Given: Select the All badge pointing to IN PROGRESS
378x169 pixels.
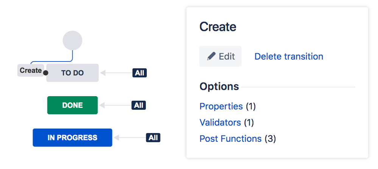Looking at the screenshot, I should click(x=153, y=138).
